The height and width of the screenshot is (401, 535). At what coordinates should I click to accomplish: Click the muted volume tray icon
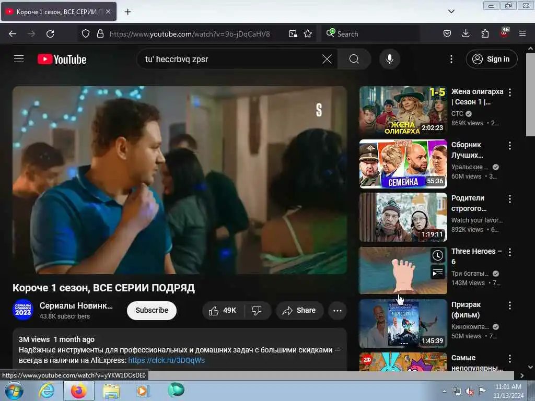tap(470, 392)
